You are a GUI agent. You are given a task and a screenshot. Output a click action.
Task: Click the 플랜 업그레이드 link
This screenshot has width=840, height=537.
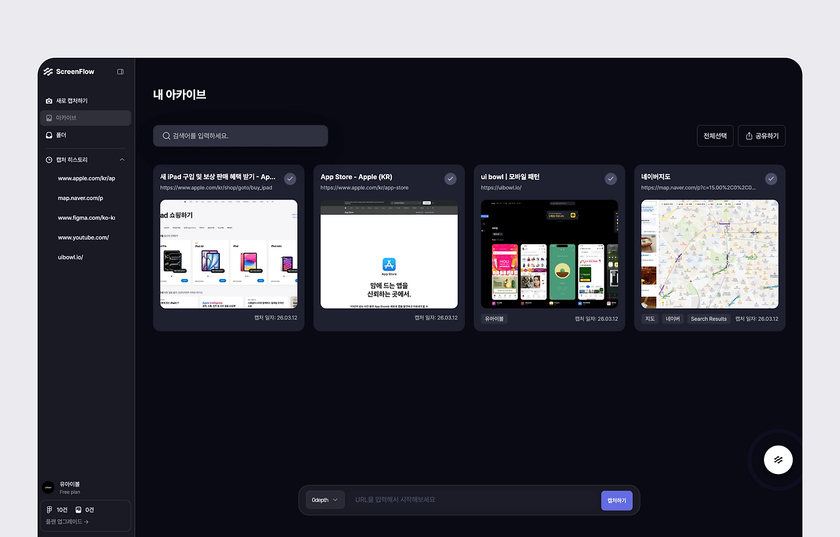click(67, 522)
